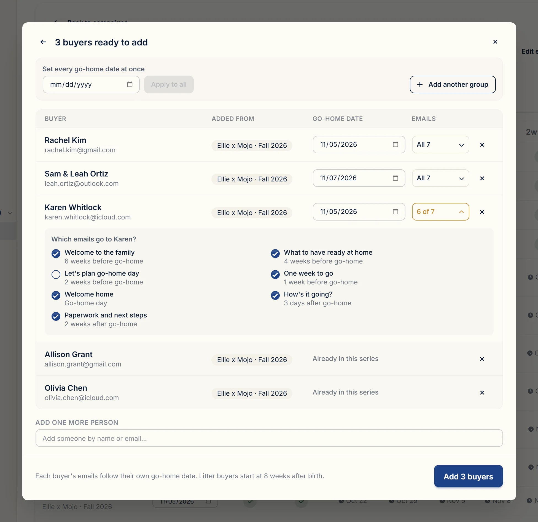
Task: Open calendar icon for Sam & Leah Ortiz's date
Action: (396, 178)
